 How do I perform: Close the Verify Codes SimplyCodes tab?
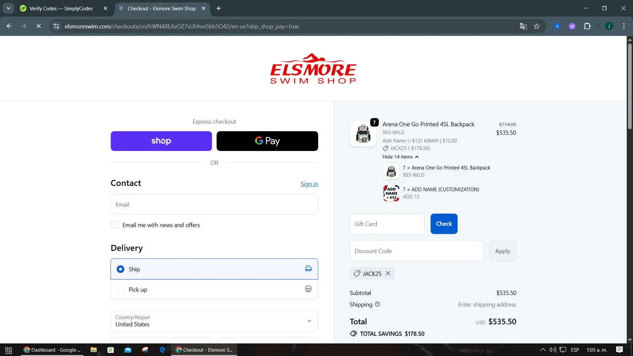105,8
